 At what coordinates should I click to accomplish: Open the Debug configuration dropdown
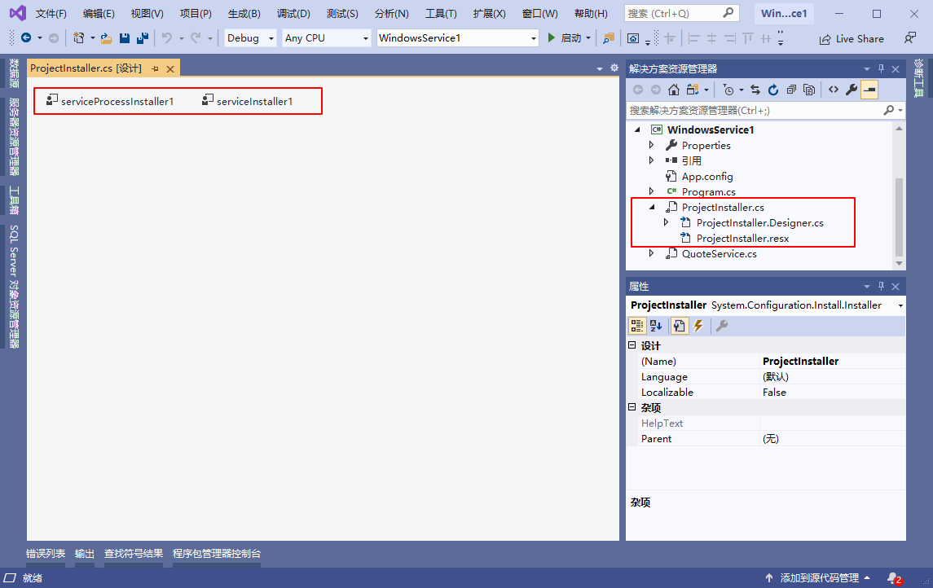click(x=250, y=38)
